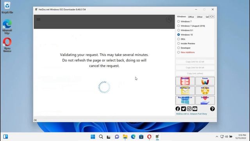Open Recycle Bin on the desktop
The image size is (250, 141).
click(7, 7)
